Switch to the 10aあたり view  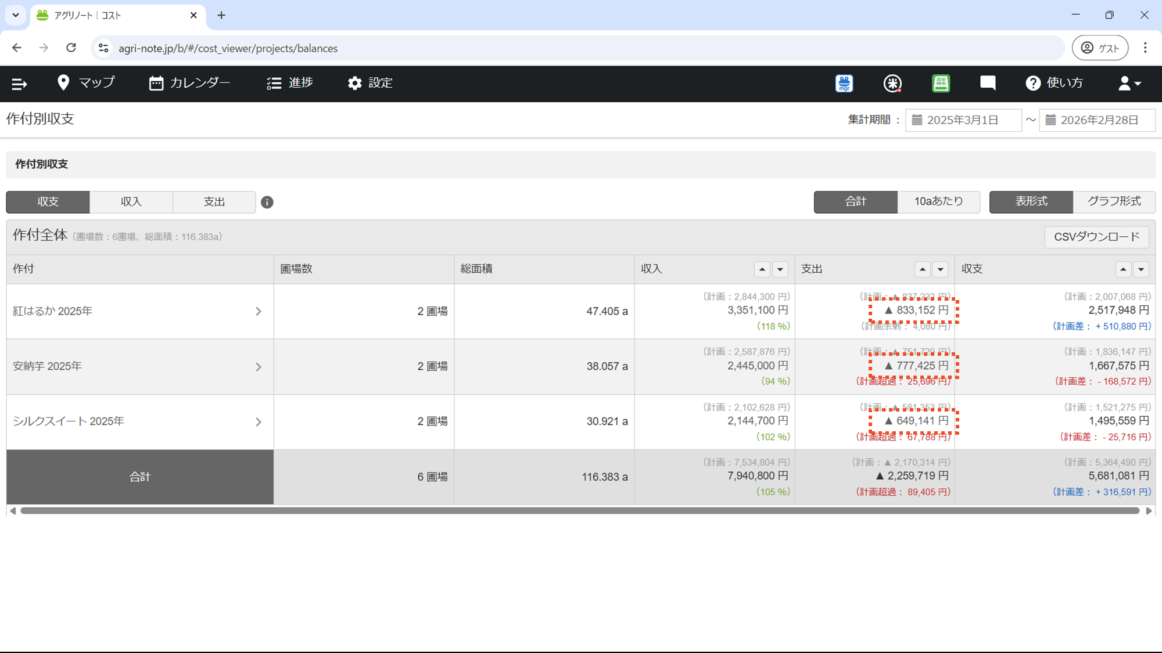[938, 201]
